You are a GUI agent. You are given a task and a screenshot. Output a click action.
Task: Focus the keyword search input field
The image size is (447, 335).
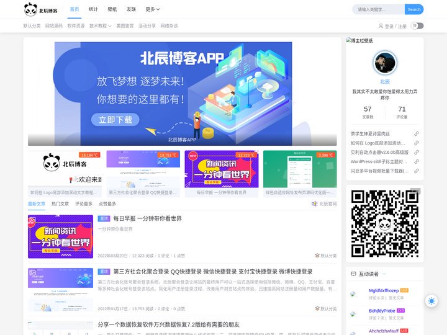(378, 9)
